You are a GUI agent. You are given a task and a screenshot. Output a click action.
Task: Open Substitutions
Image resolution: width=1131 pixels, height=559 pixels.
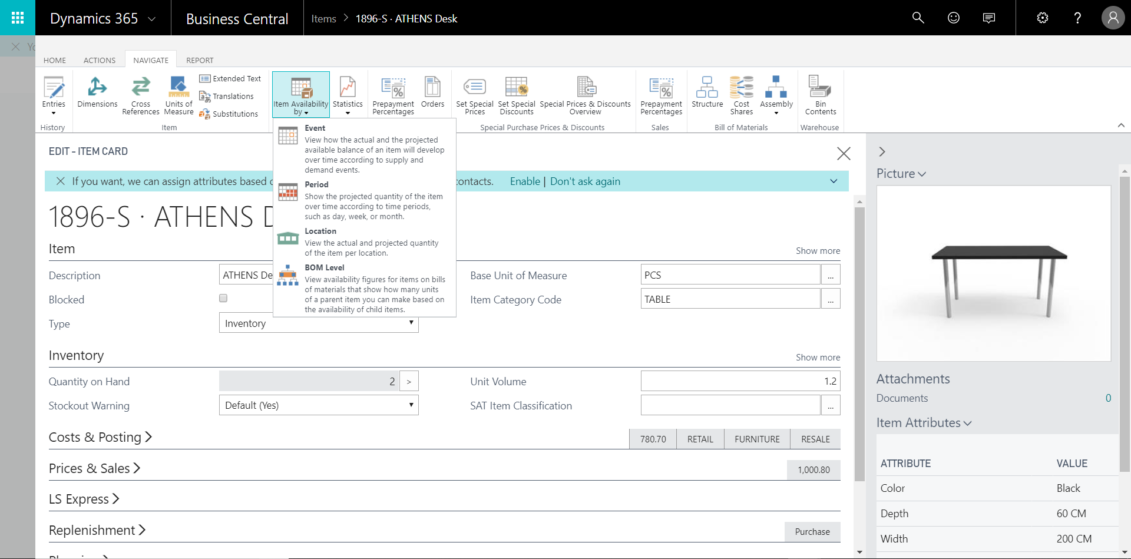(x=229, y=114)
